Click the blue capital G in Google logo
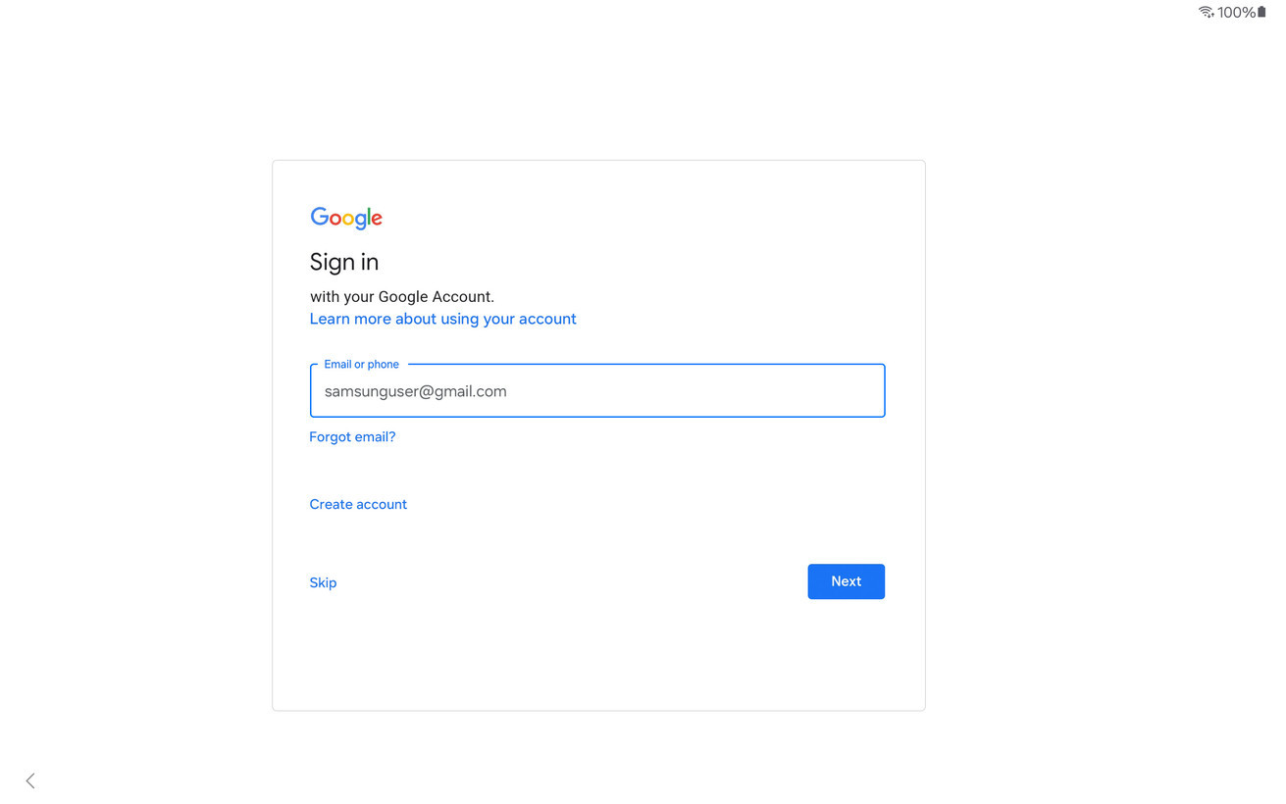1286x804 pixels. tap(320, 217)
